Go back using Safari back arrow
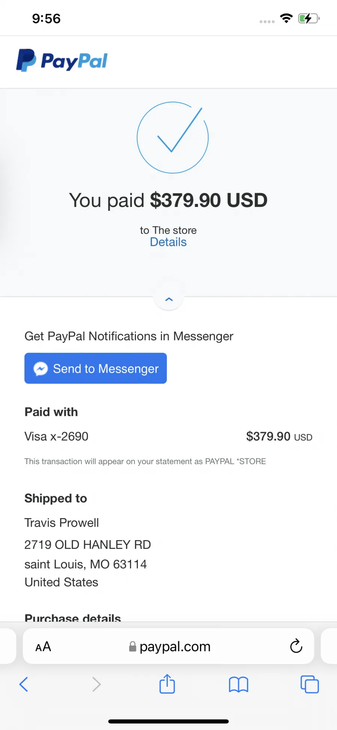The image size is (337, 730). point(24,684)
